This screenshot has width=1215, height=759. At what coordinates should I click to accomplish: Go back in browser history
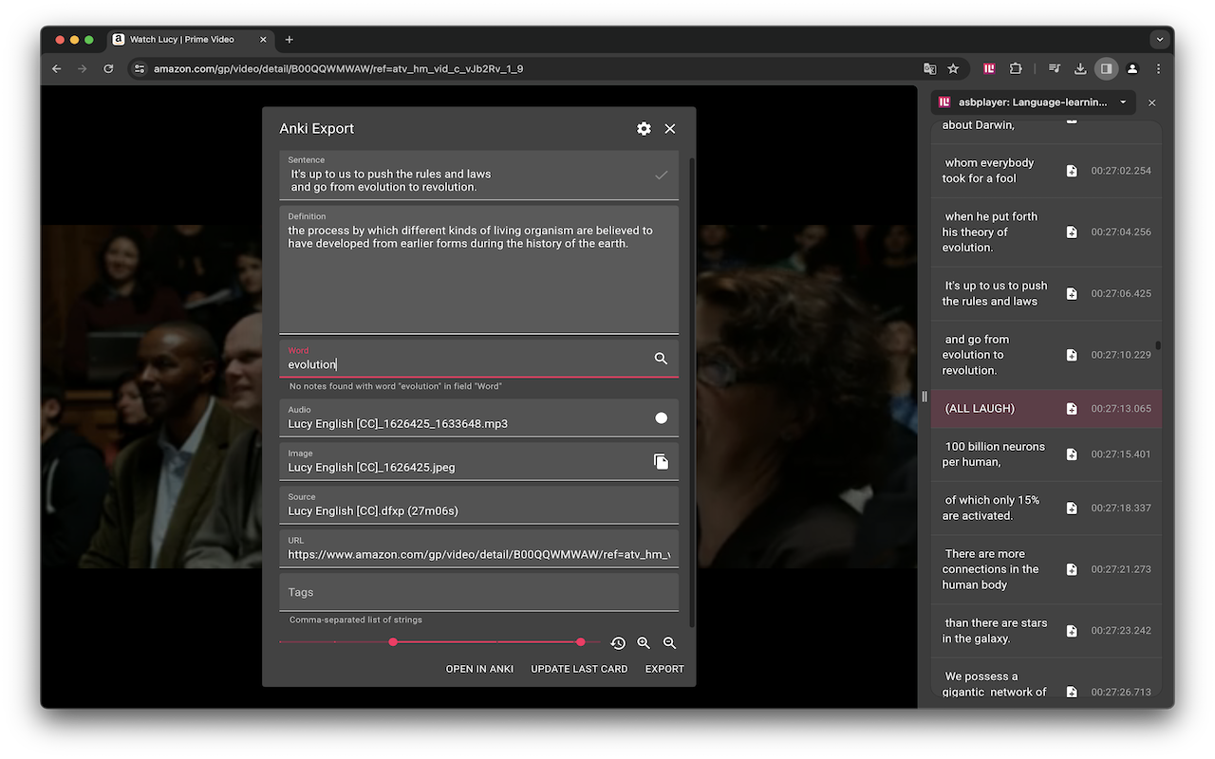click(x=56, y=68)
